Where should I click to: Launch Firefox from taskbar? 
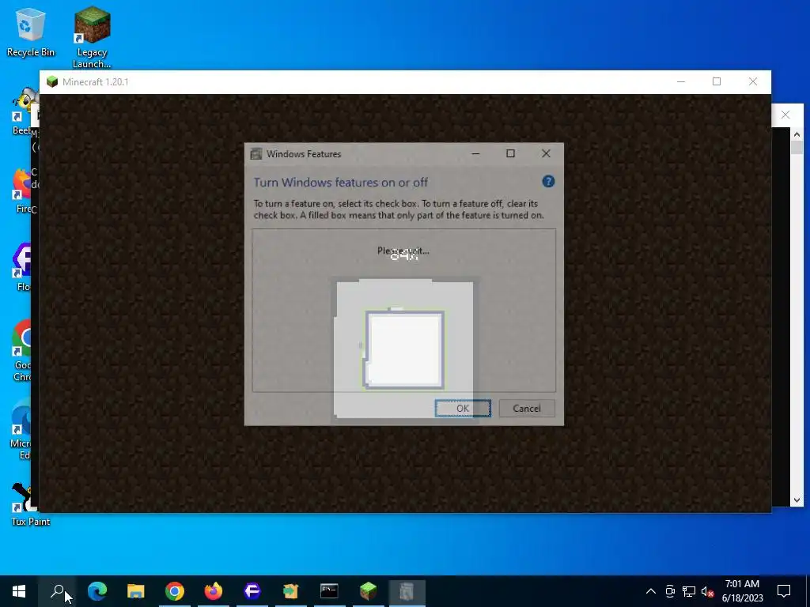pos(214,591)
